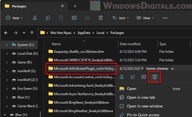Expand the System (C:) tree node
This screenshot has height=117, width=192.
click(x=7, y=45)
